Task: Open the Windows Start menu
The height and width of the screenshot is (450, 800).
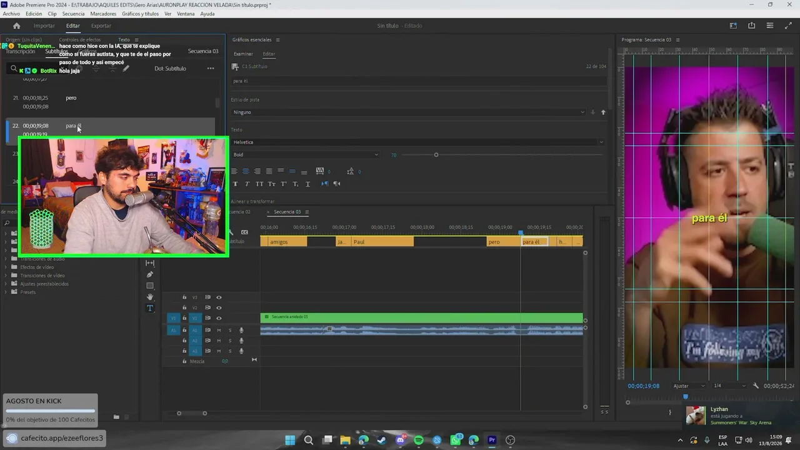Action: click(290, 440)
